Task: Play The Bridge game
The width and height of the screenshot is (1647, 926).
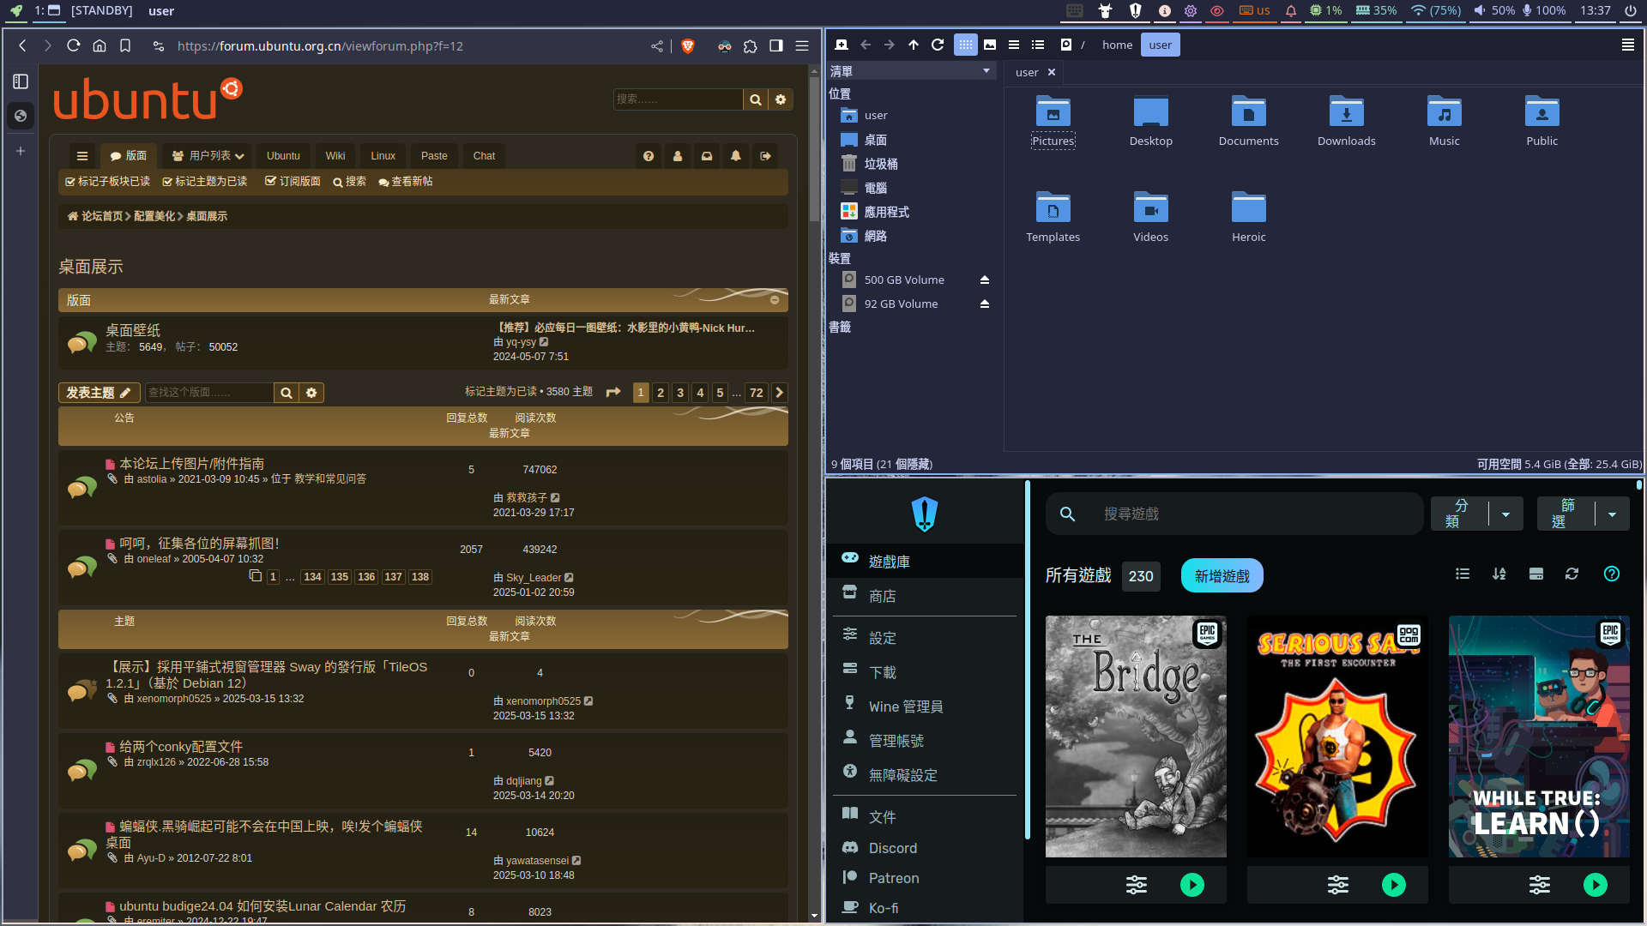Action: [1192, 885]
